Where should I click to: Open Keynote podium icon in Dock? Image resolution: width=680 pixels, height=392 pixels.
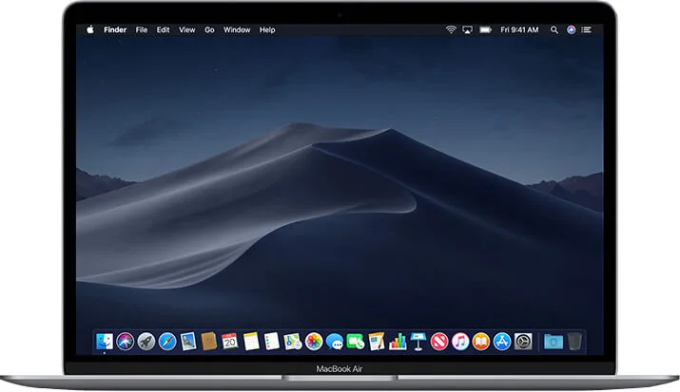[x=418, y=342]
